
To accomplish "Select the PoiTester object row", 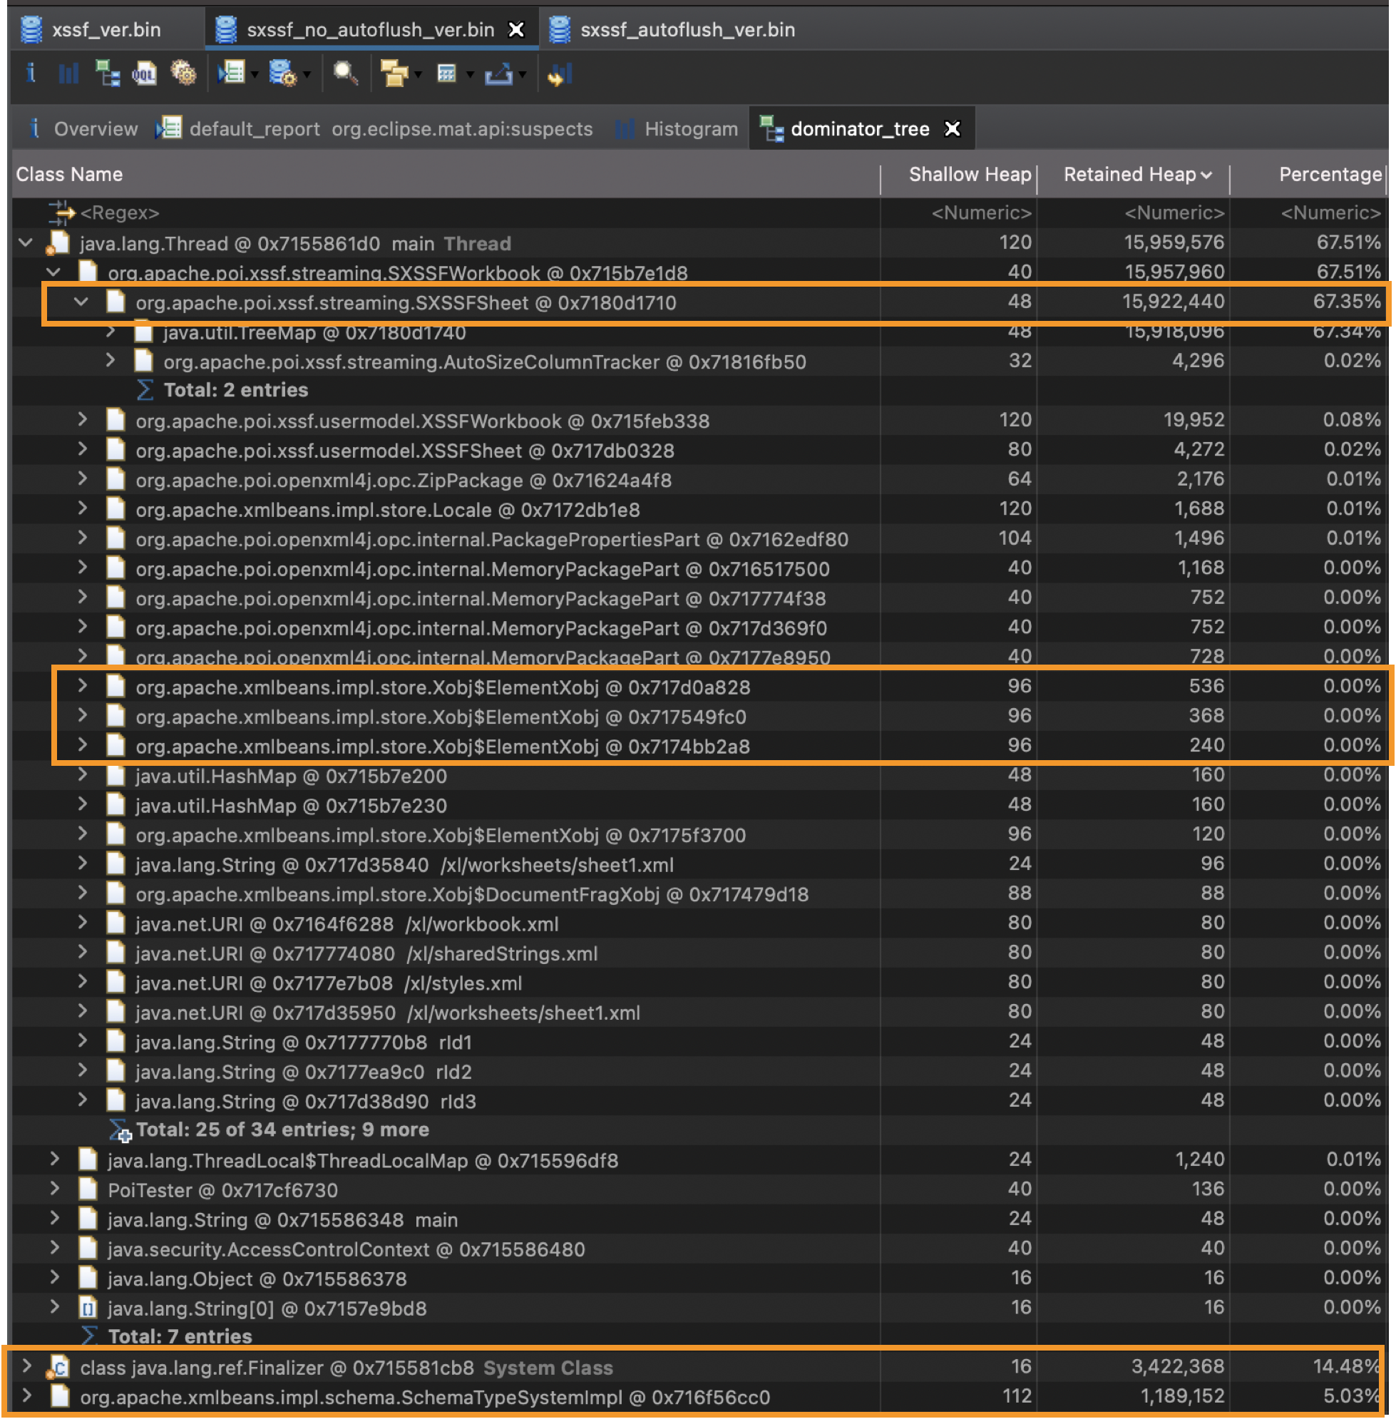I will [x=222, y=1189].
